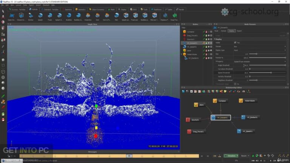The width and height of the screenshot is (290, 163).
Task: Play the simulation forward
Action: [271, 161]
